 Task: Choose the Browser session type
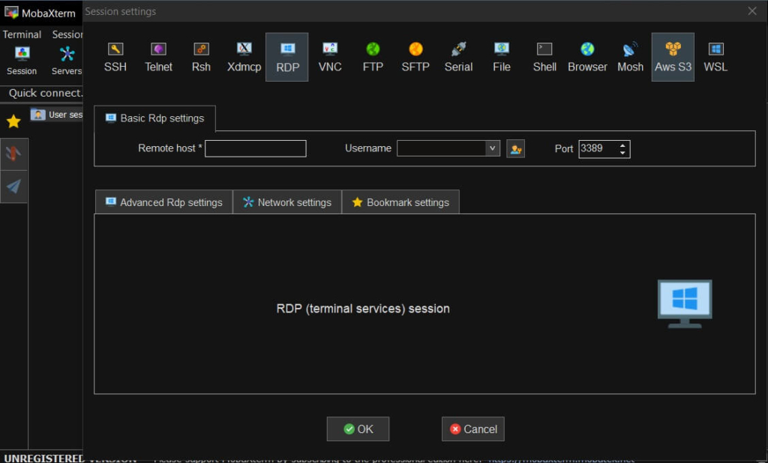(587, 57)
